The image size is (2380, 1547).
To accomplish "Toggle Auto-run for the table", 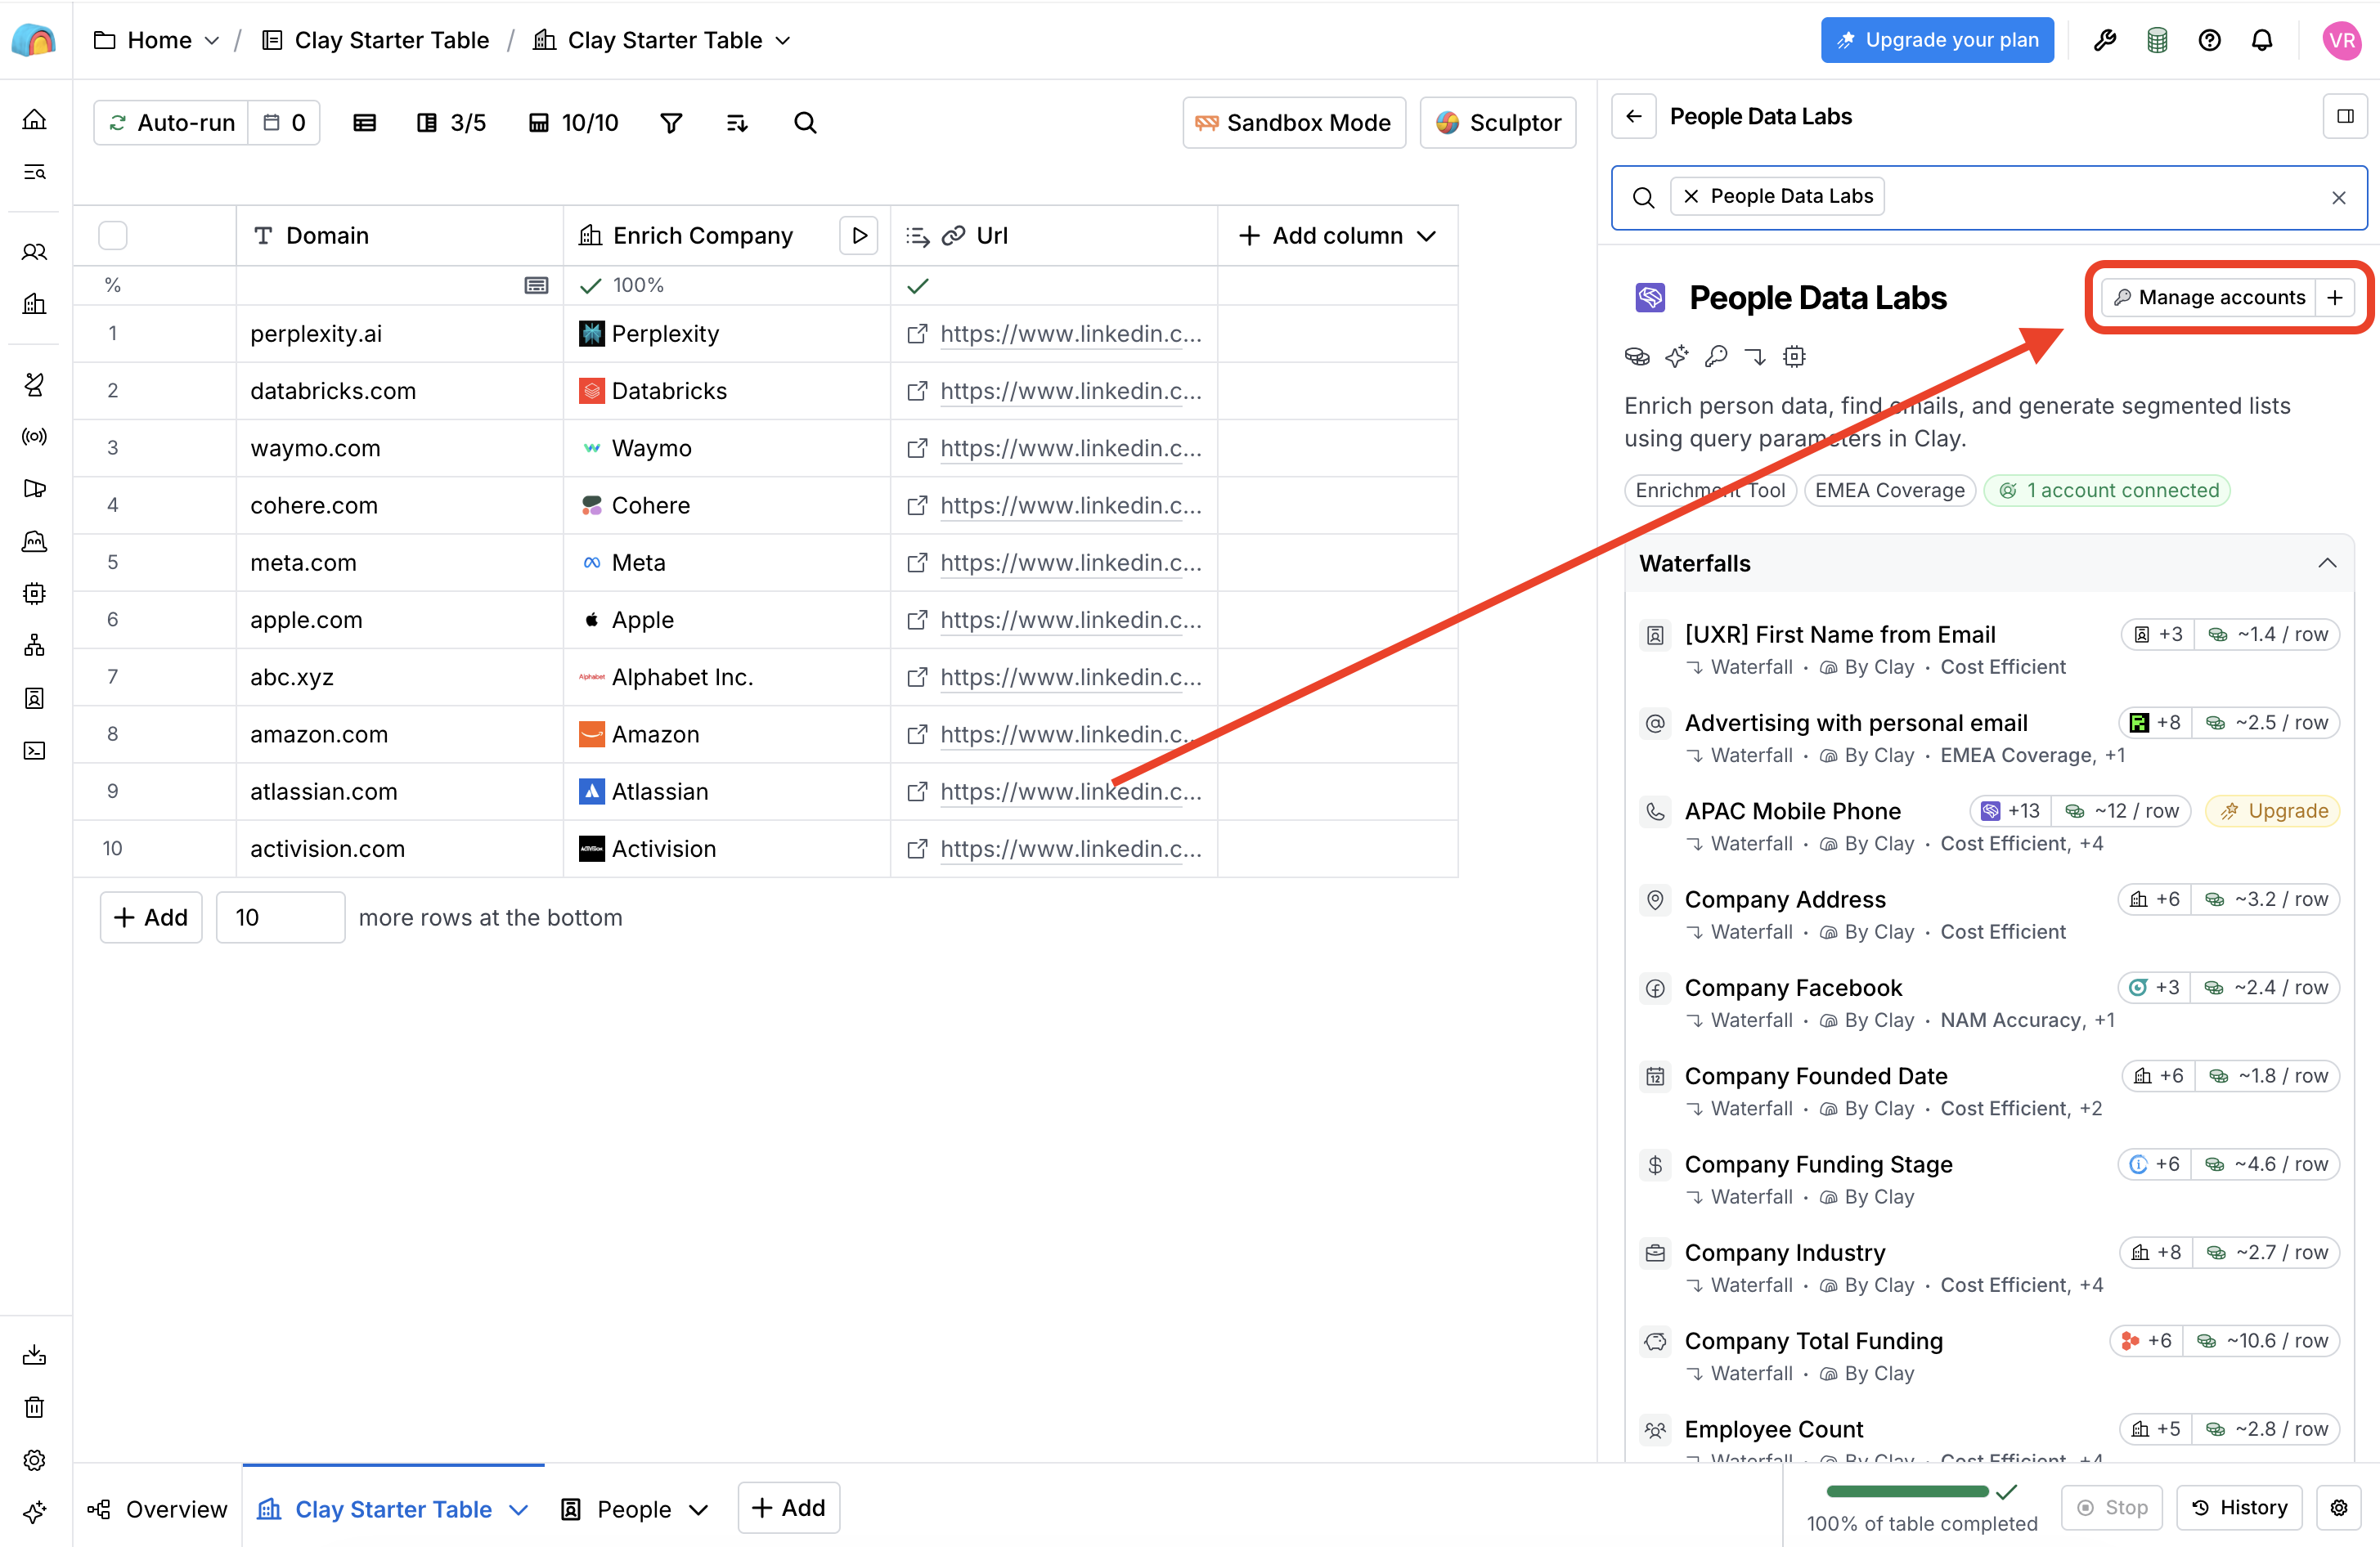I will pyautogui.click(x=172, y=123).
